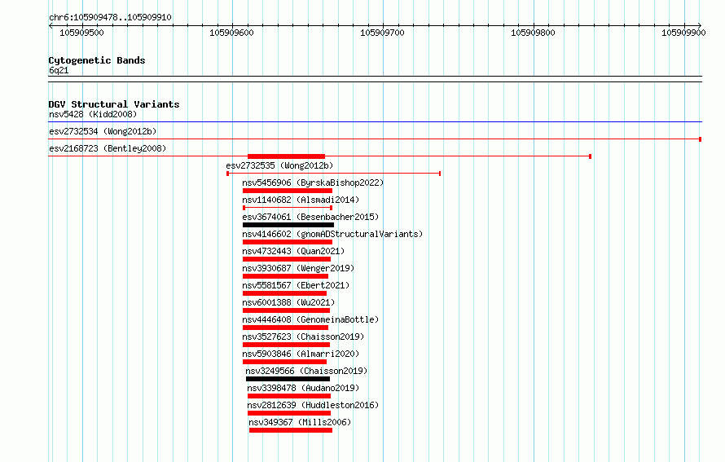The image size is (725, 462).
Task: Click red bar under nsv5903846
Action: 284,362
